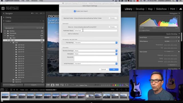Cancel the Auto Import Settings dialog

point(103,69)
